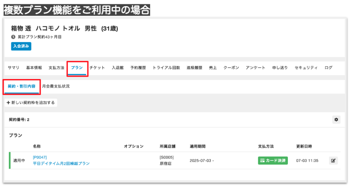Open the 平日デイタイム月2回繰越プラン link

(x=61, y=164)
